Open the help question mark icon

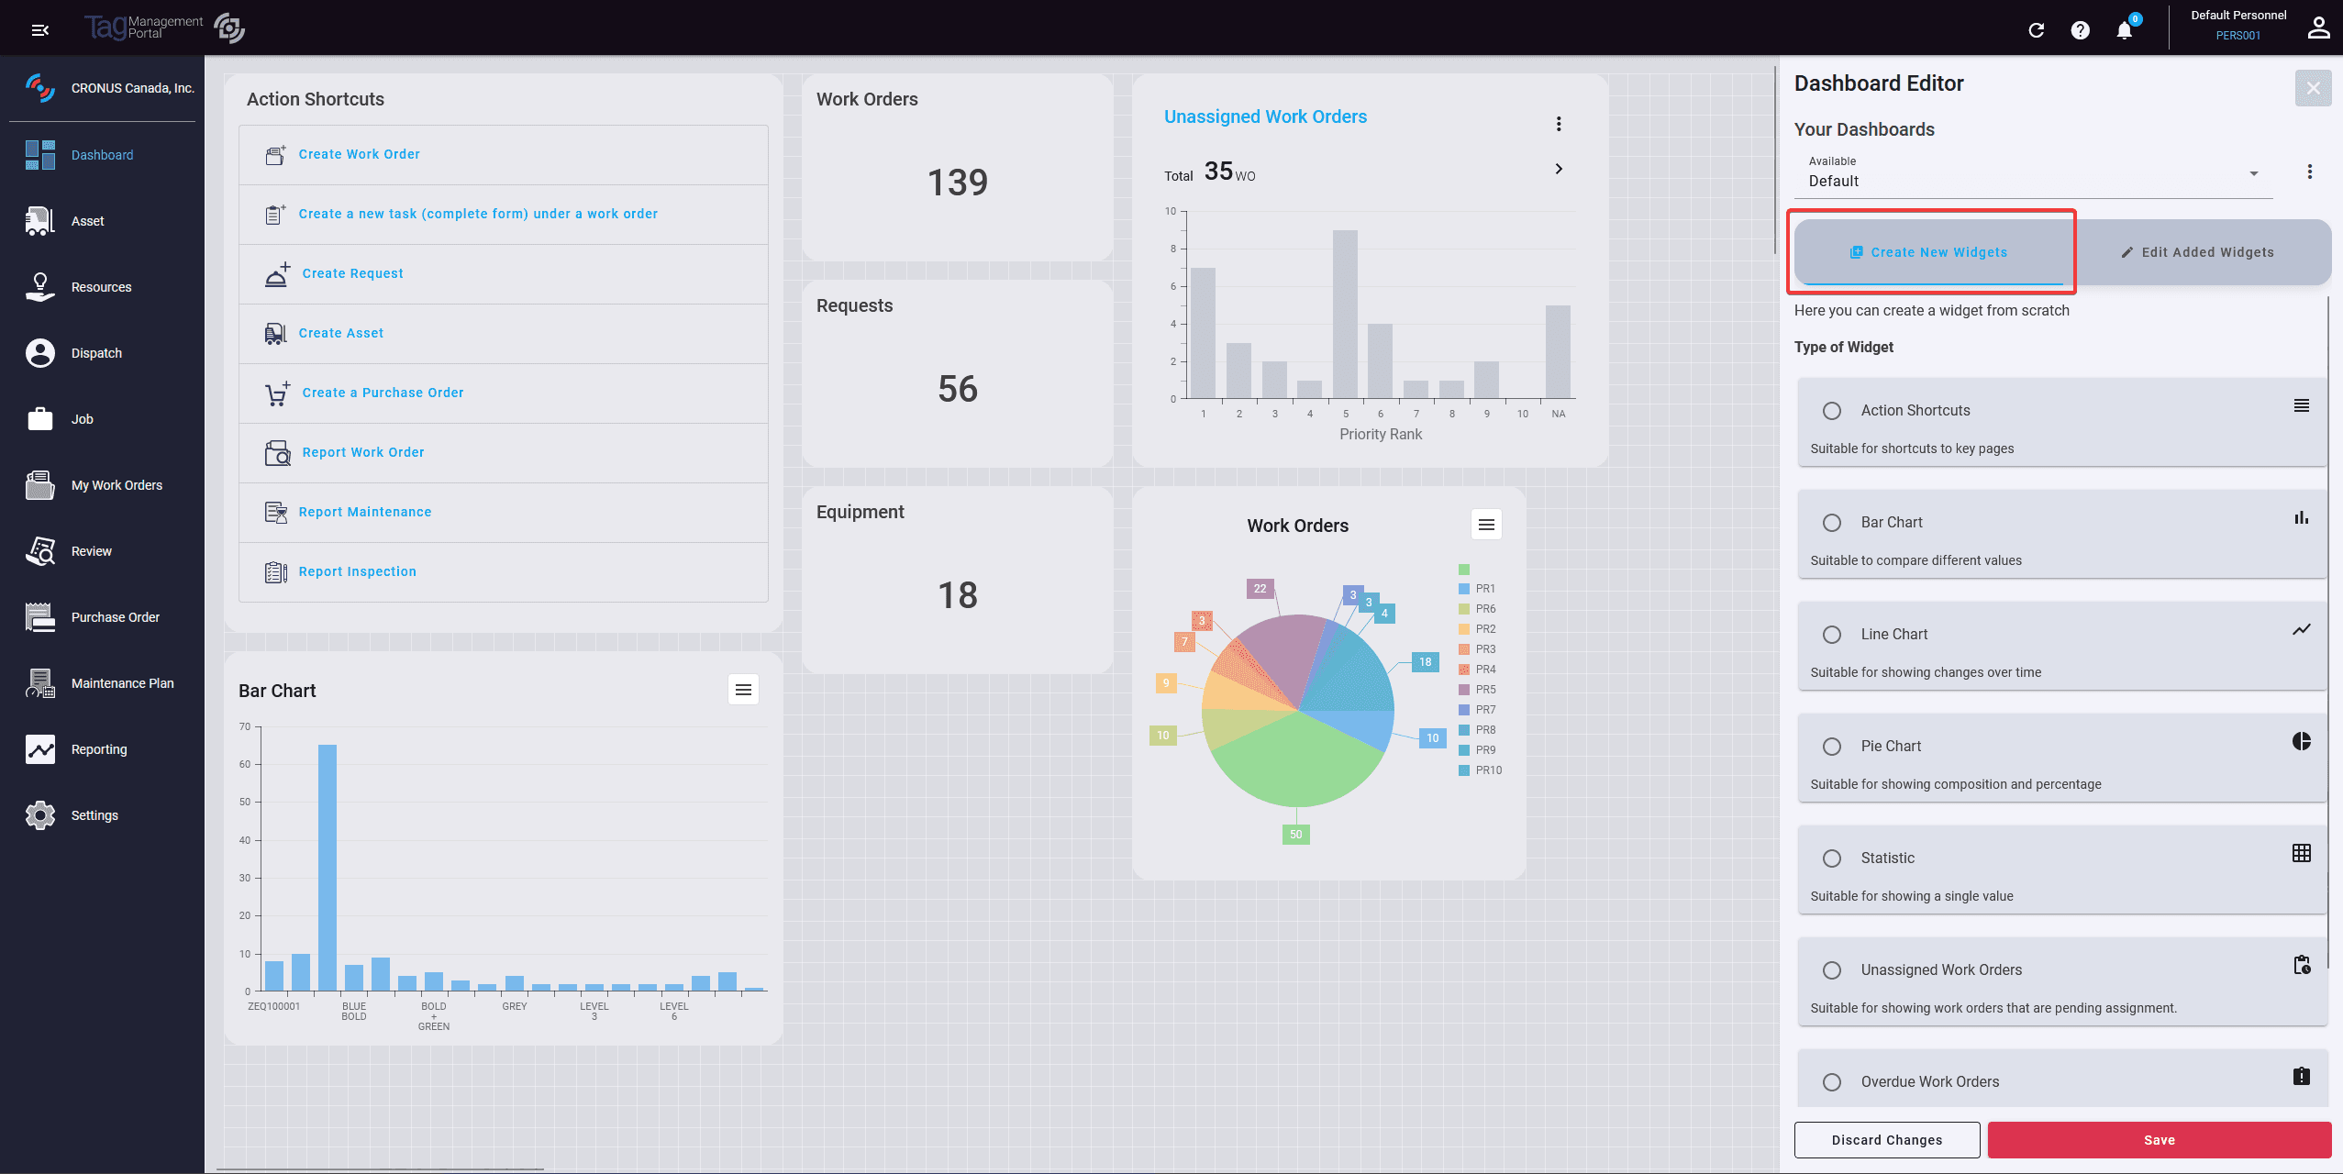[x=2080, y=30]
